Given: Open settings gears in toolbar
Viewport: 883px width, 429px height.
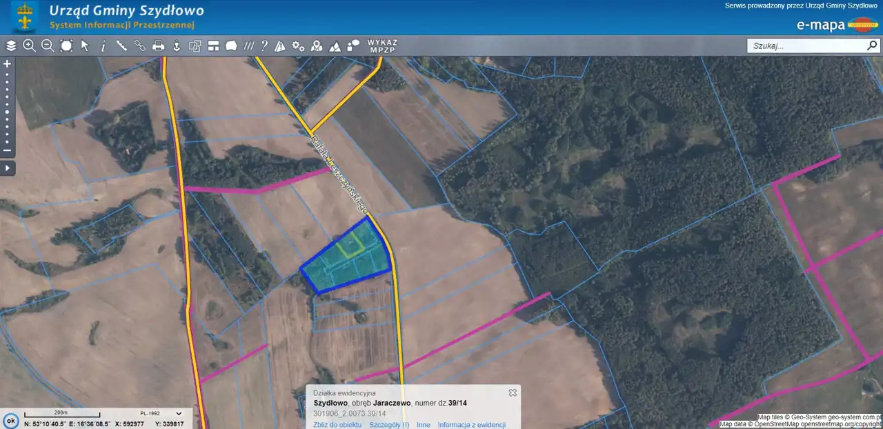Looking at the screenshot, I should coord(298,46).
